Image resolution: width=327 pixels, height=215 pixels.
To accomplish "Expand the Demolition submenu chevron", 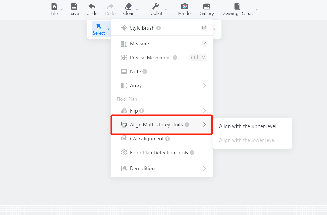I will coord(204,168).
